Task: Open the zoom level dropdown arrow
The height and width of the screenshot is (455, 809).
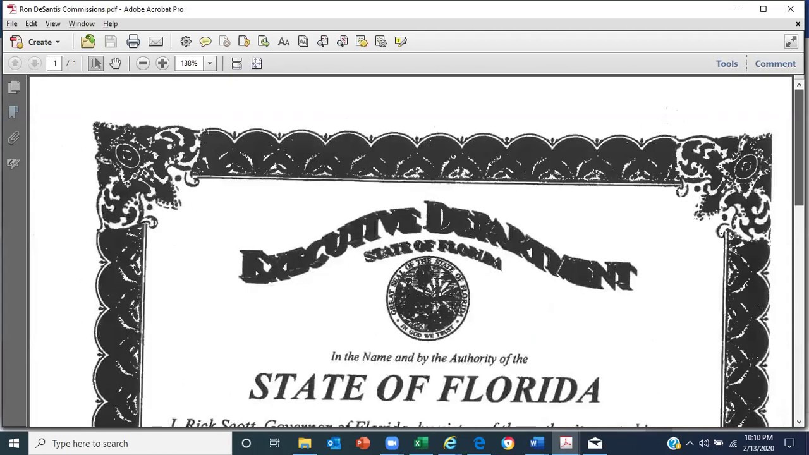Action: coord(210,63)
